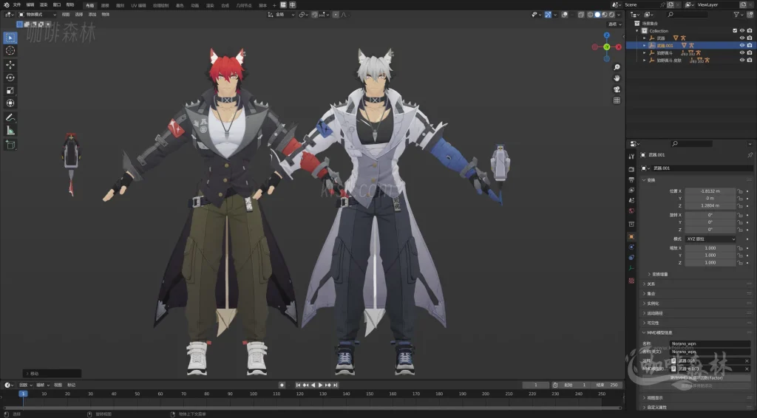Image resolution: width=757 pixels, height=418 pixels.
Task: Open the shading options dropdown arrow
Action: click(x=619, y=15)
